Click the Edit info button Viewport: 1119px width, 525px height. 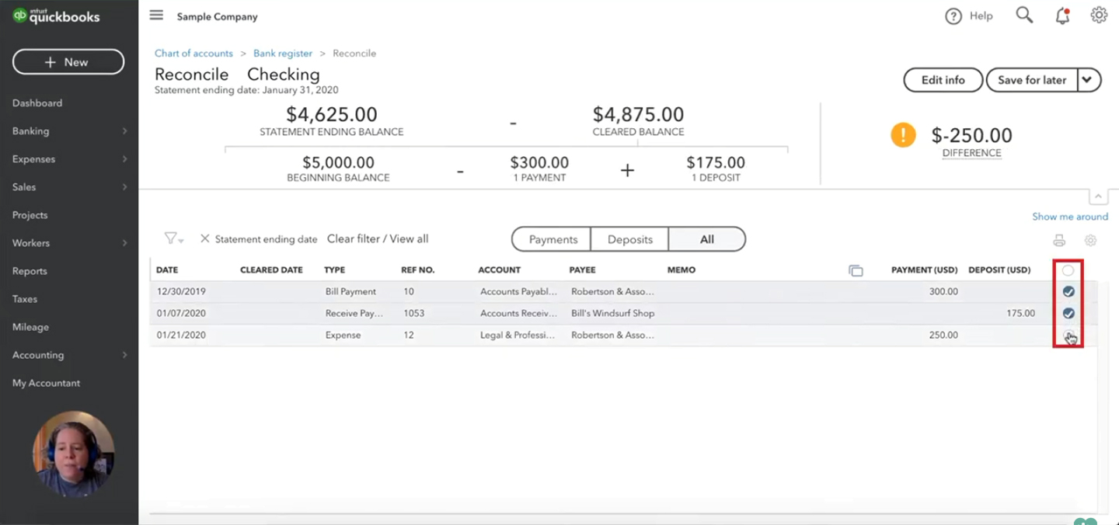943,80
